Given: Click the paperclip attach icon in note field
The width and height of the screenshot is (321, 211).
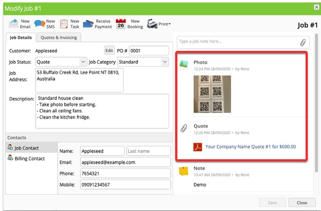Looking at the screenshot, I should [x=303, y=43].
